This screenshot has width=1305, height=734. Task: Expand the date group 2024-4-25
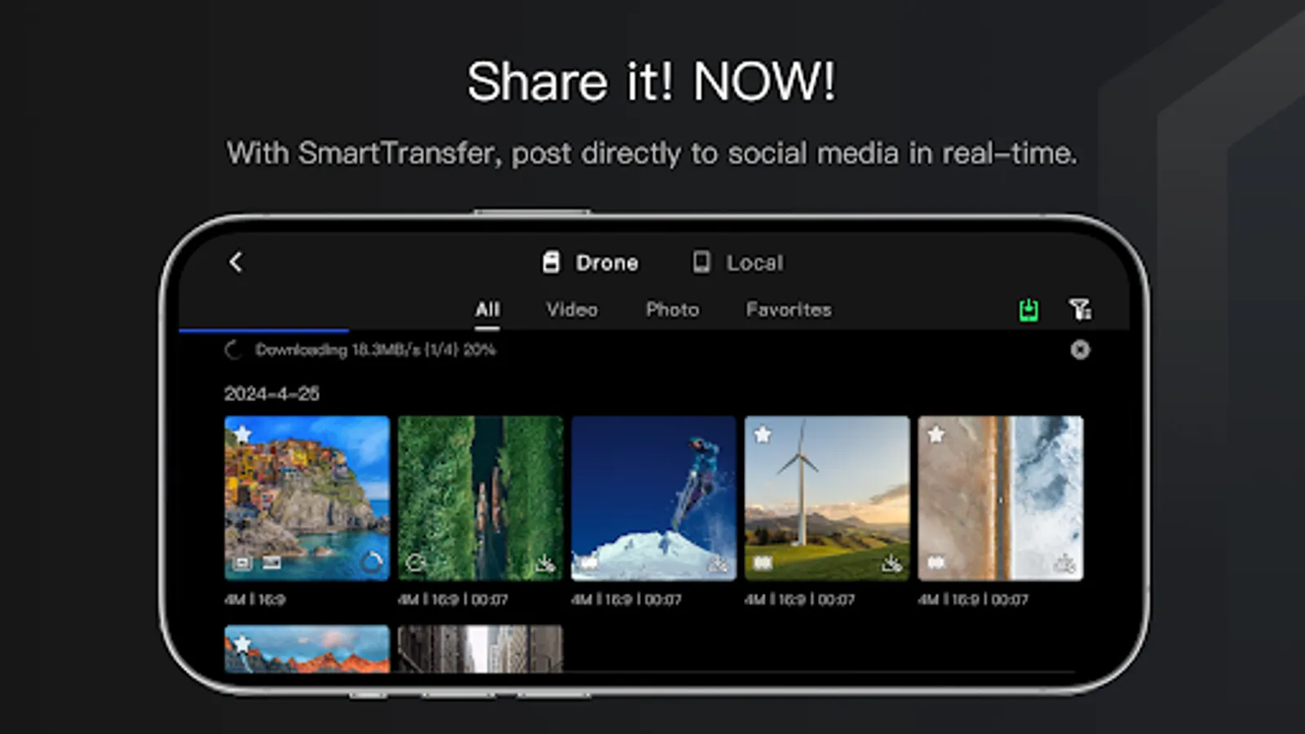[272, 393]
